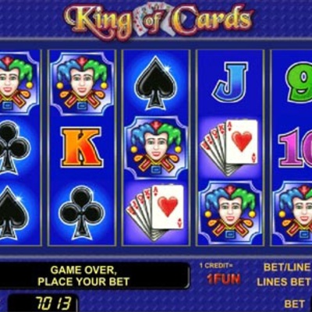
Task: Click the Game Over place your bet message
Action: pyautogui.click(x=83, y=276)
